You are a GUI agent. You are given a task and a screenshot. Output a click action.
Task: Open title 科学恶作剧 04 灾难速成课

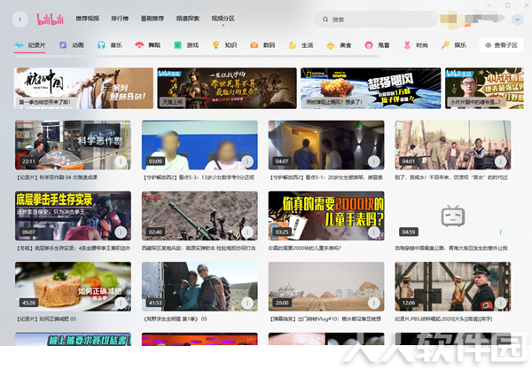coord(57,177)
